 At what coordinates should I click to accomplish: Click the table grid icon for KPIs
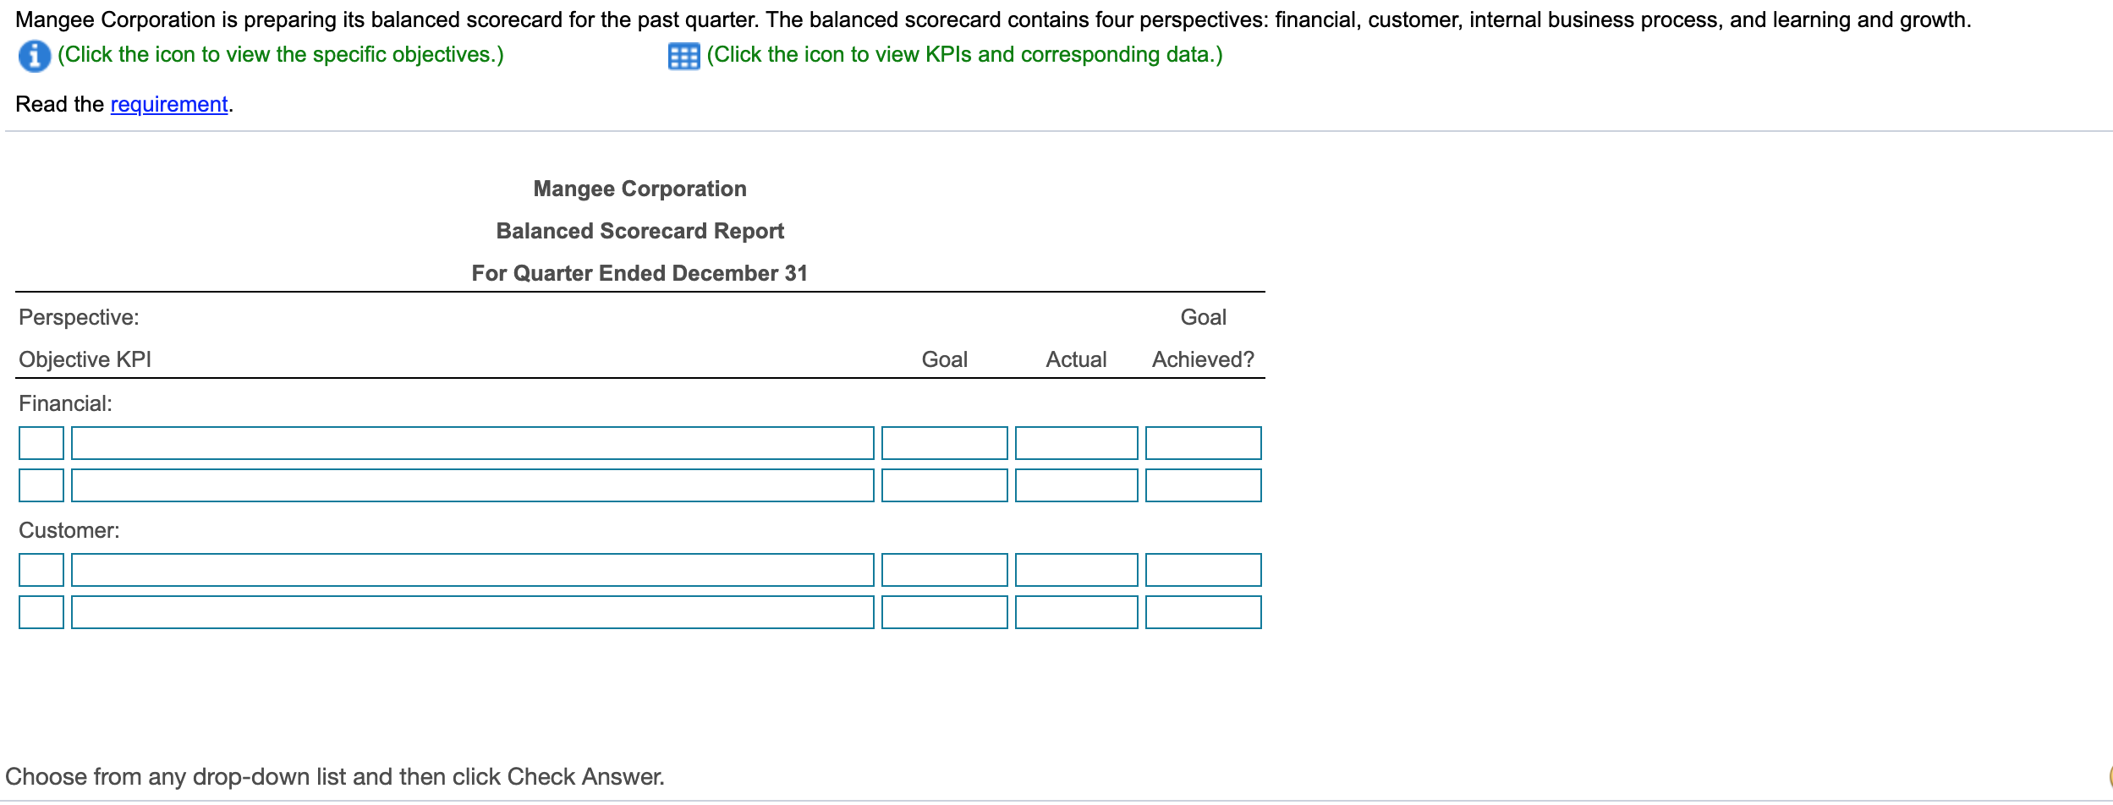tap(683, 57)
